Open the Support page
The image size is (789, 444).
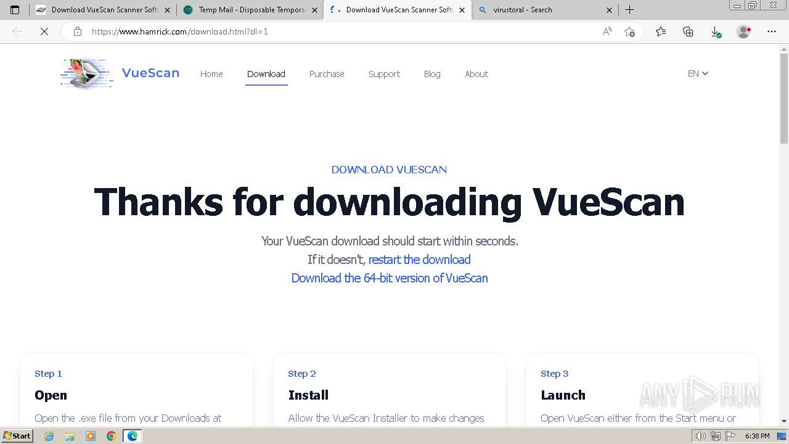coord(384,74)
